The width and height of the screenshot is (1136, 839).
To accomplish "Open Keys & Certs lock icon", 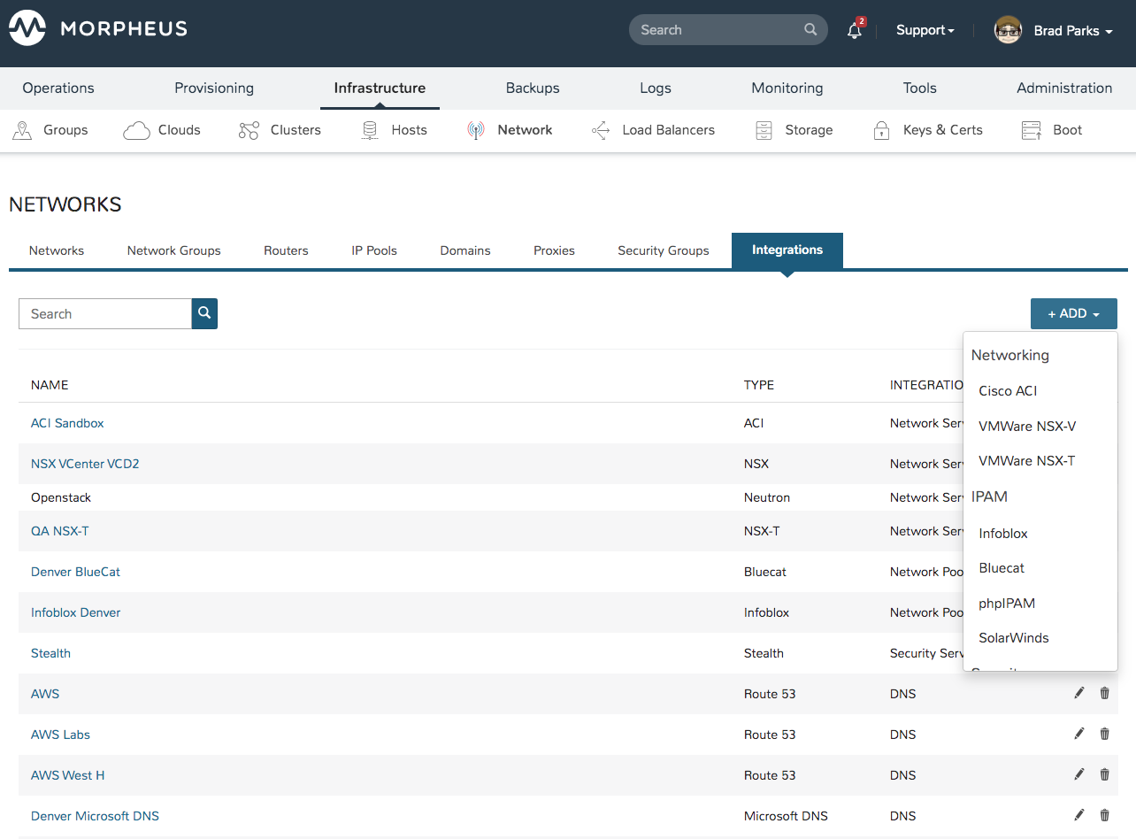I will (x=881, y=130).
